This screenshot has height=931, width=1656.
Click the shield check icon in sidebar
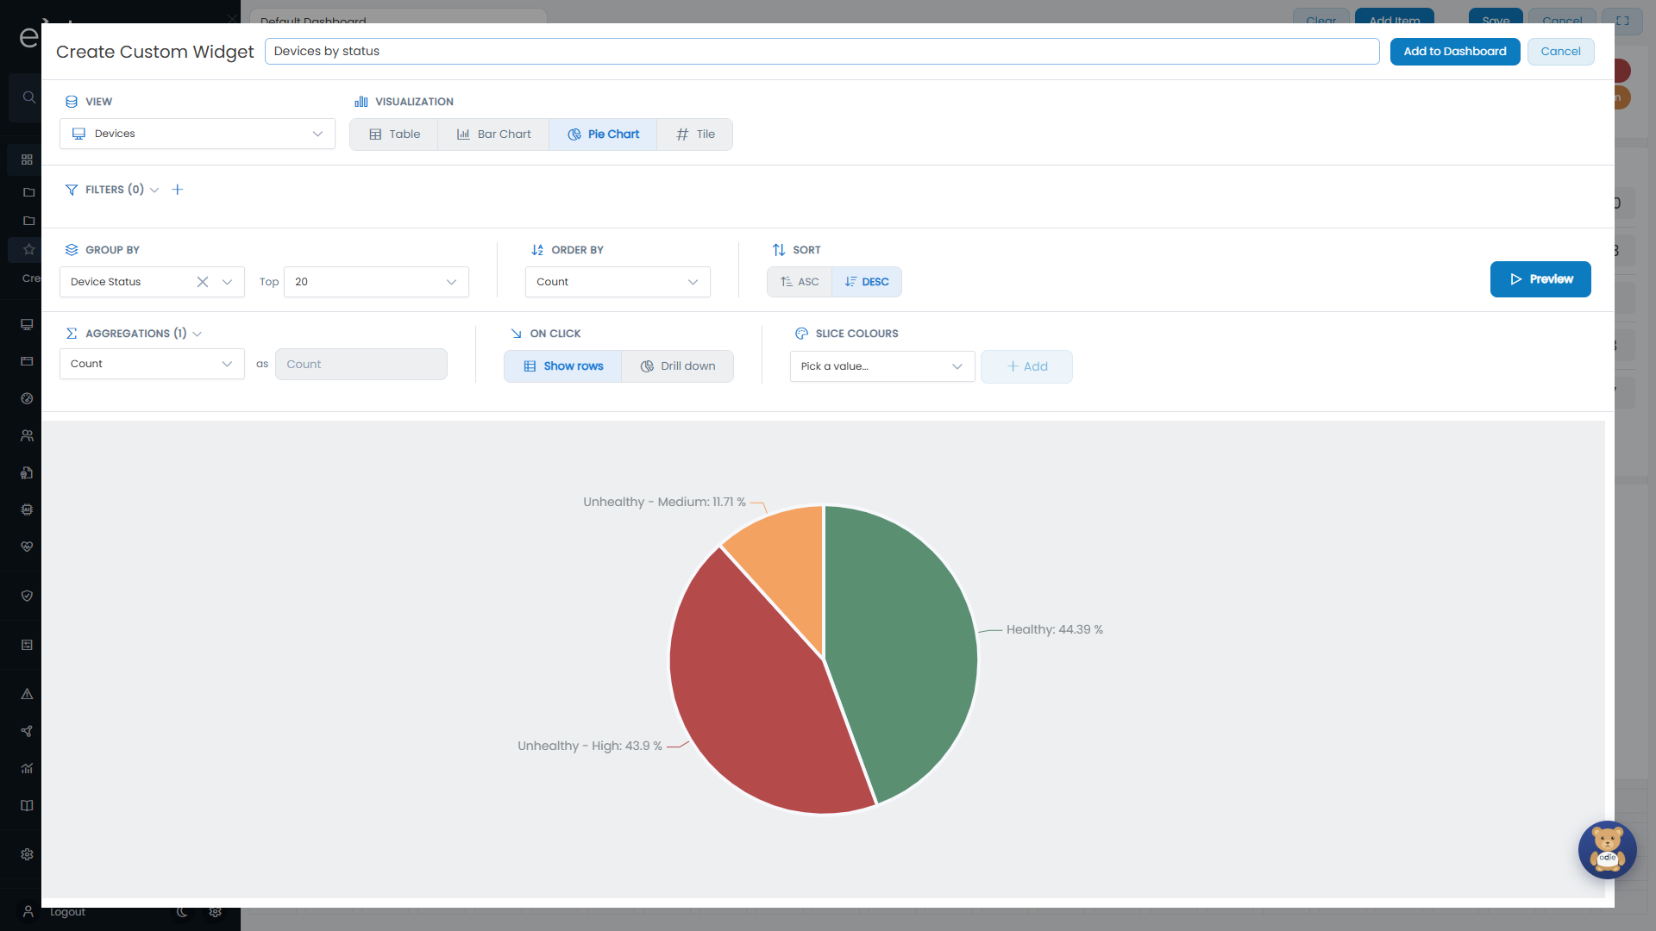tap(27, 596)
